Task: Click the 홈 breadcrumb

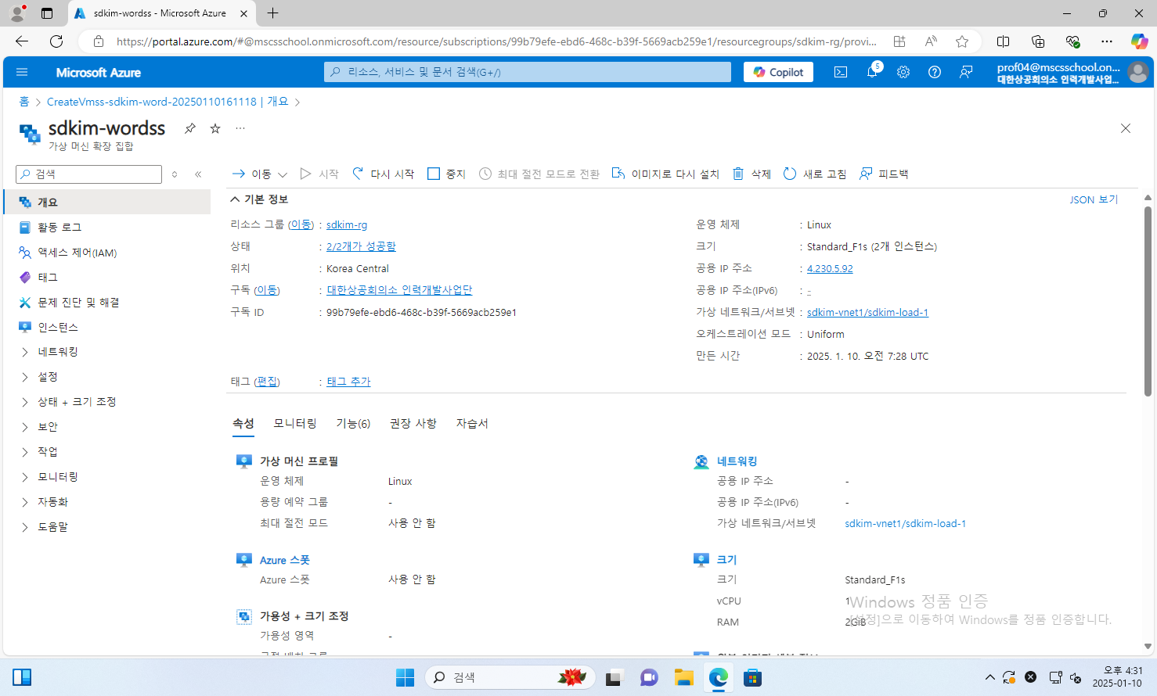Action: [x=24, y=102]
